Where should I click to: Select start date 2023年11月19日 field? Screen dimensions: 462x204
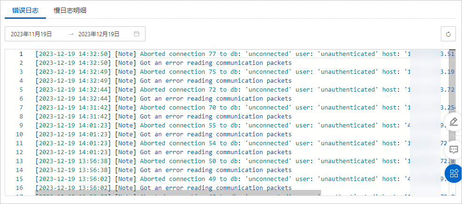tap(31, 34)
